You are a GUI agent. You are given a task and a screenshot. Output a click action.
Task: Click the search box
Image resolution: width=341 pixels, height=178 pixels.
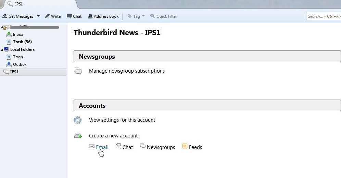(x=324, y=16)
